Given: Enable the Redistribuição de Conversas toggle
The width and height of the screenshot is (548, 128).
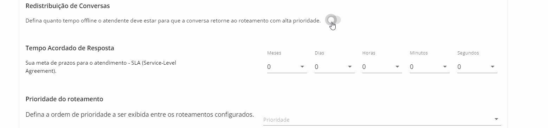Looking at the screenshot, I should tap(333, 20).
